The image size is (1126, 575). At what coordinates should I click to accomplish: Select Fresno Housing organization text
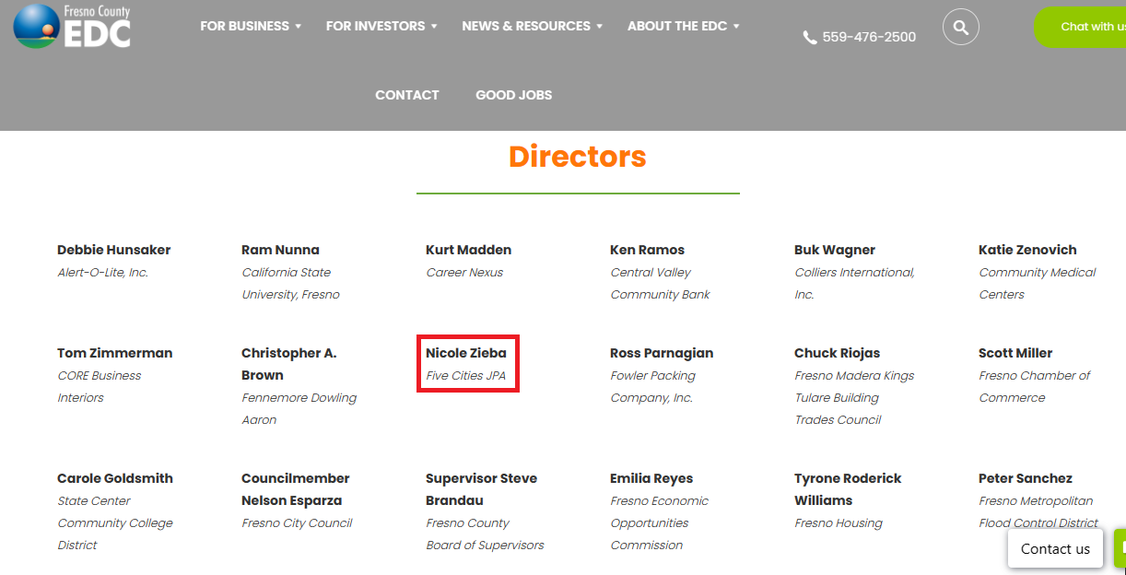pos(839,522)
